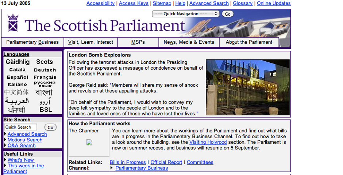
Task: Open the Punjabi language image
Action: click(16, 110)
